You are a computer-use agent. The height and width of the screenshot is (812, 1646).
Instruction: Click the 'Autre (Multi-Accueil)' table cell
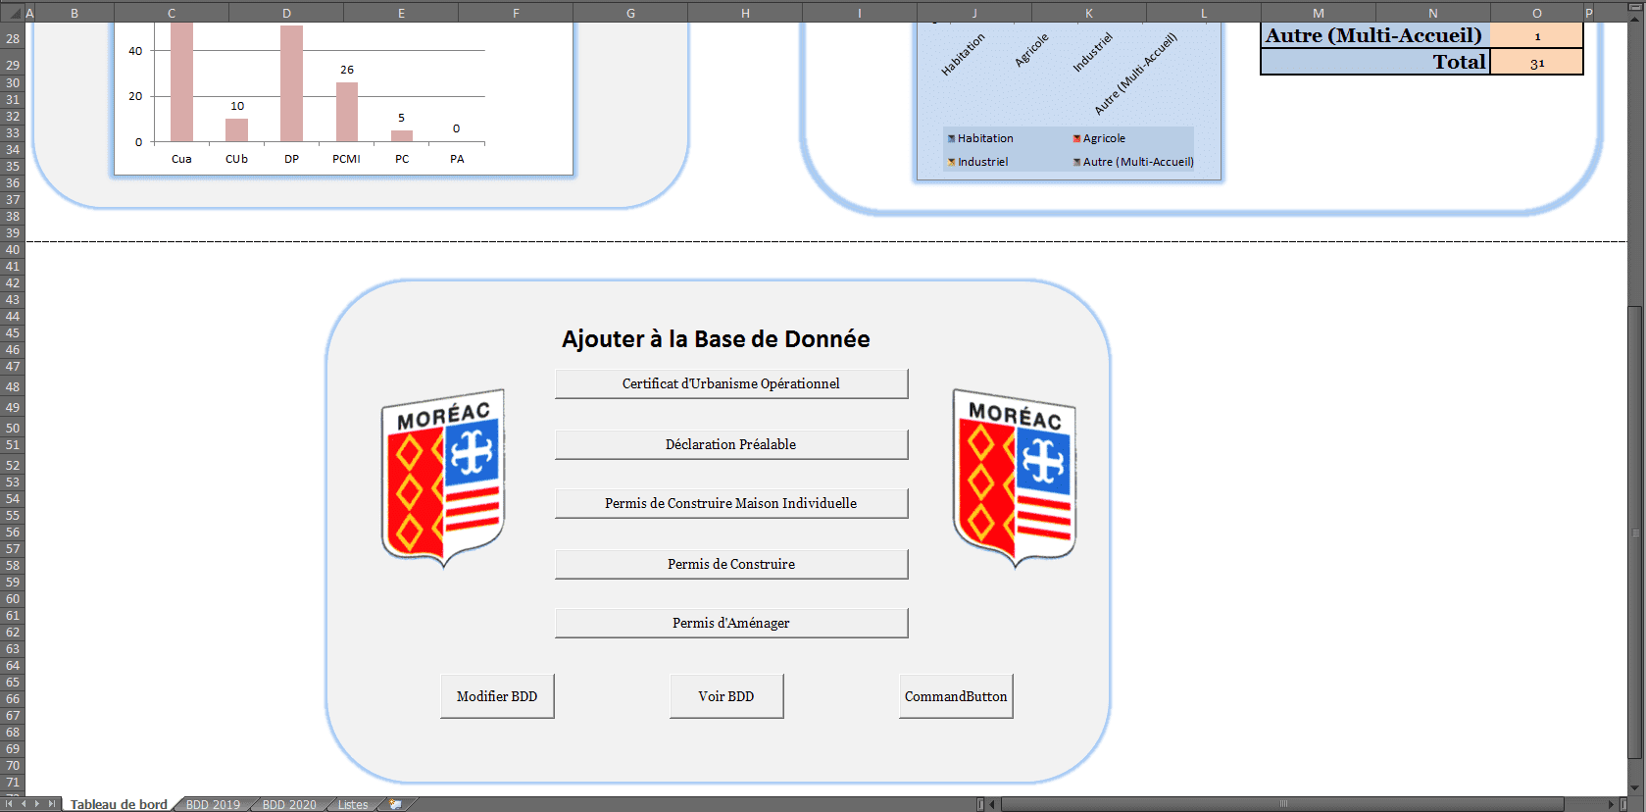(x=1375, y=35)
